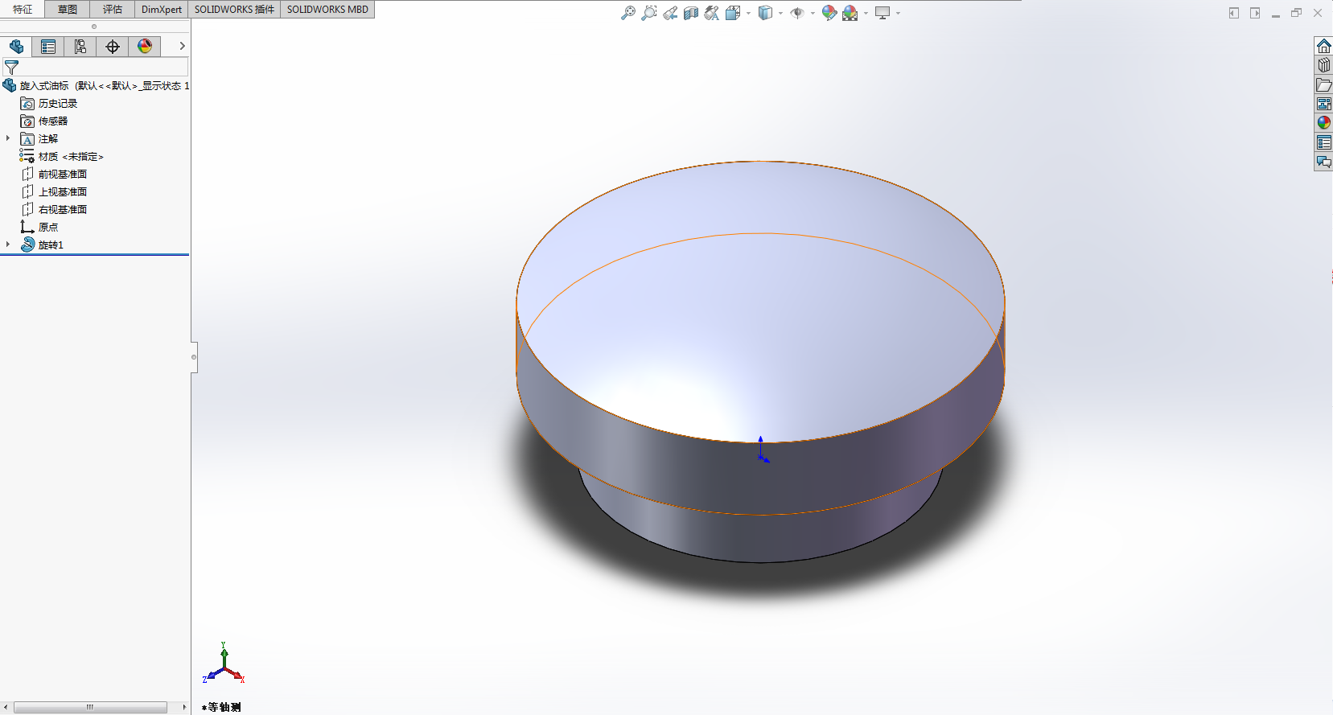Switch to the 特征 tab
This screenshot has width=1333, height=715.
23,10
